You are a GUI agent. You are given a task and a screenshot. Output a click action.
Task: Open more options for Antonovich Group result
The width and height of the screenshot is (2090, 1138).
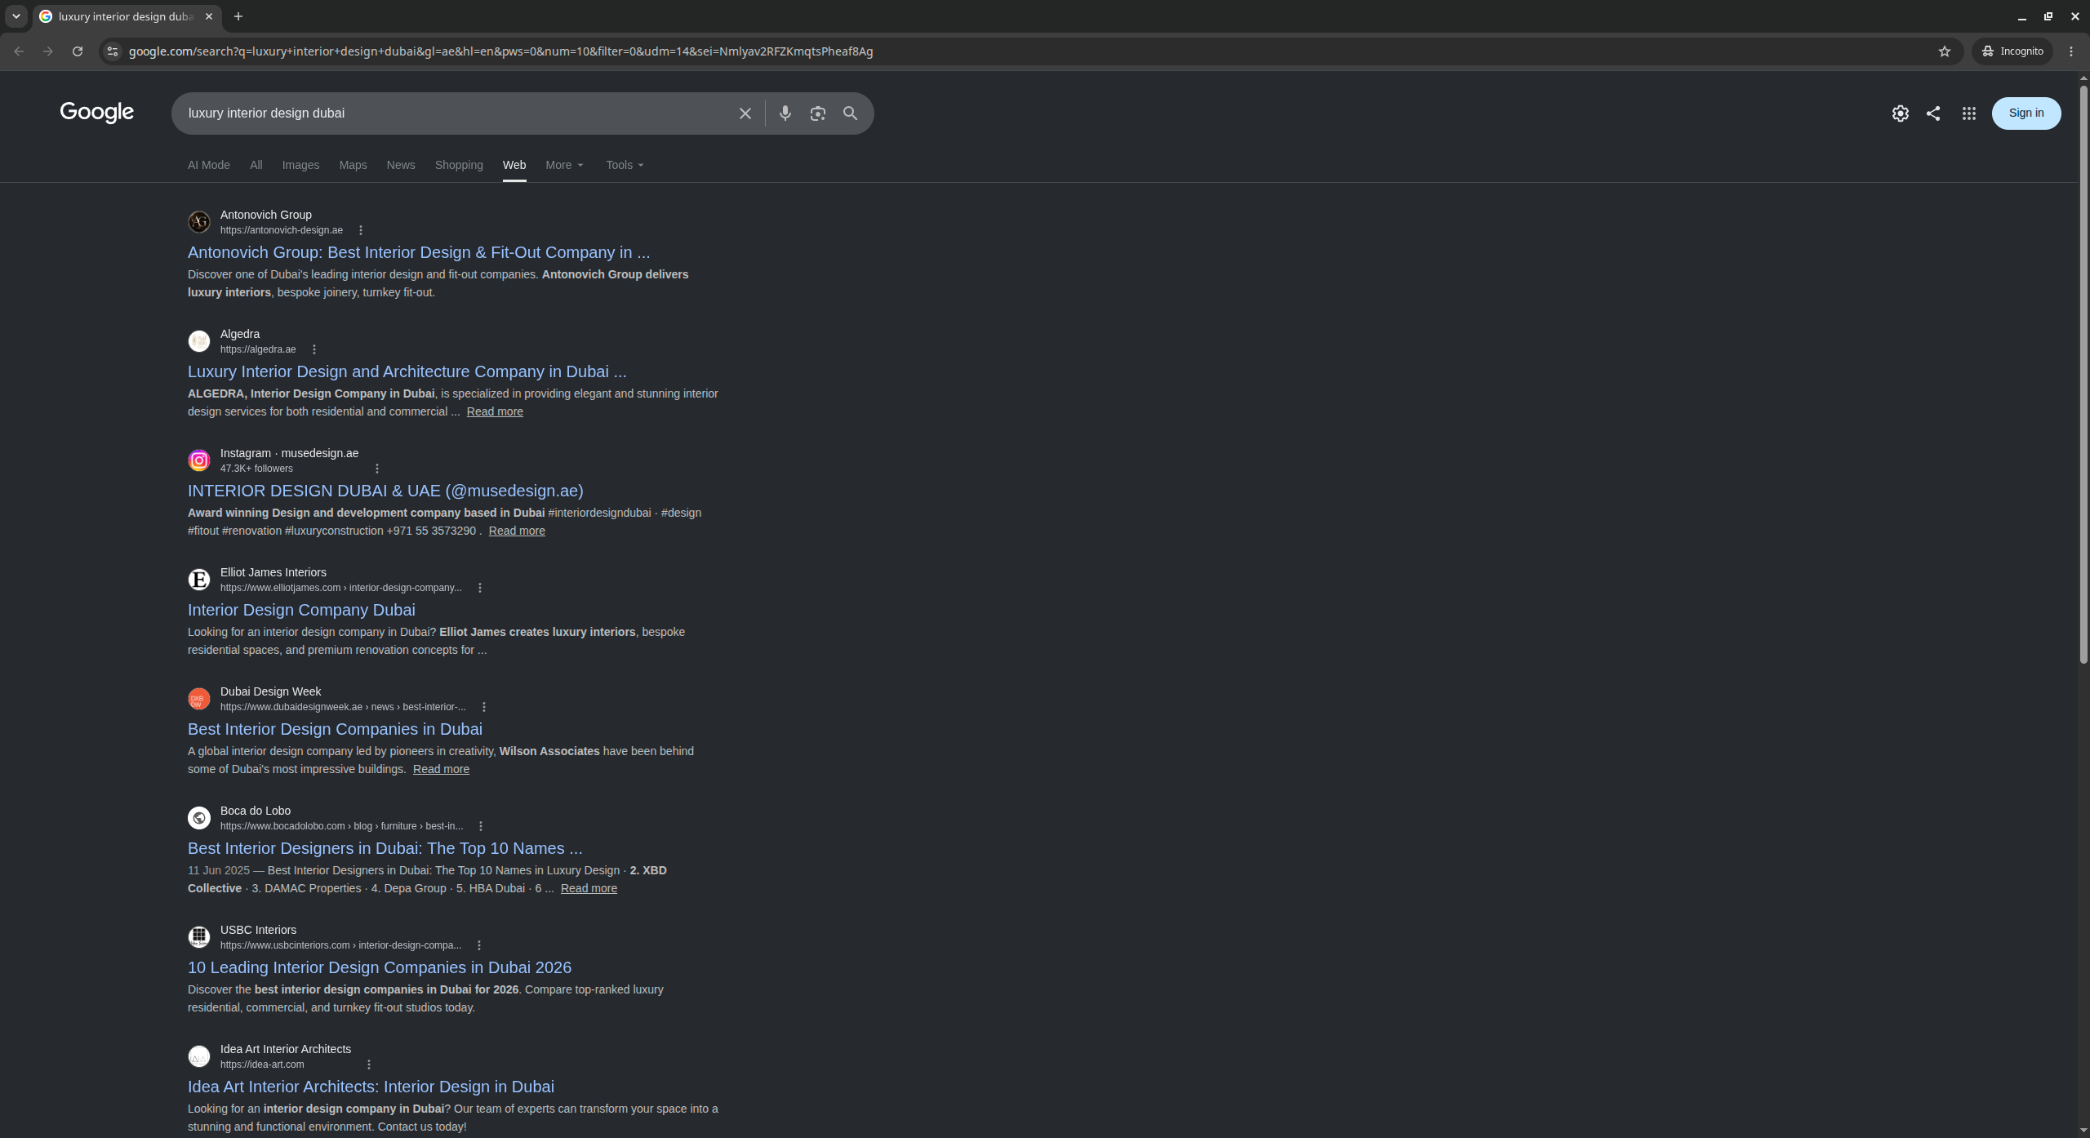coord(361,230)
